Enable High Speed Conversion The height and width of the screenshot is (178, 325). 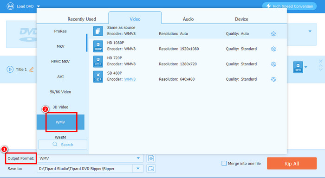point(289,6)
